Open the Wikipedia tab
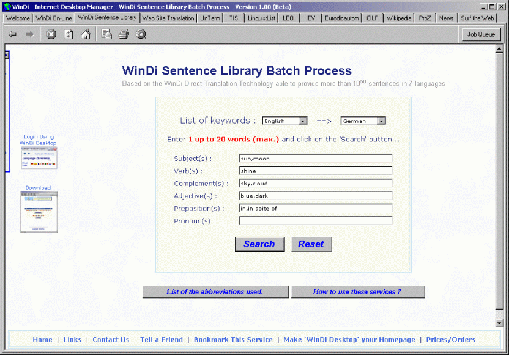Viewport: 509px width, 355px height. (x=399, y=18)
